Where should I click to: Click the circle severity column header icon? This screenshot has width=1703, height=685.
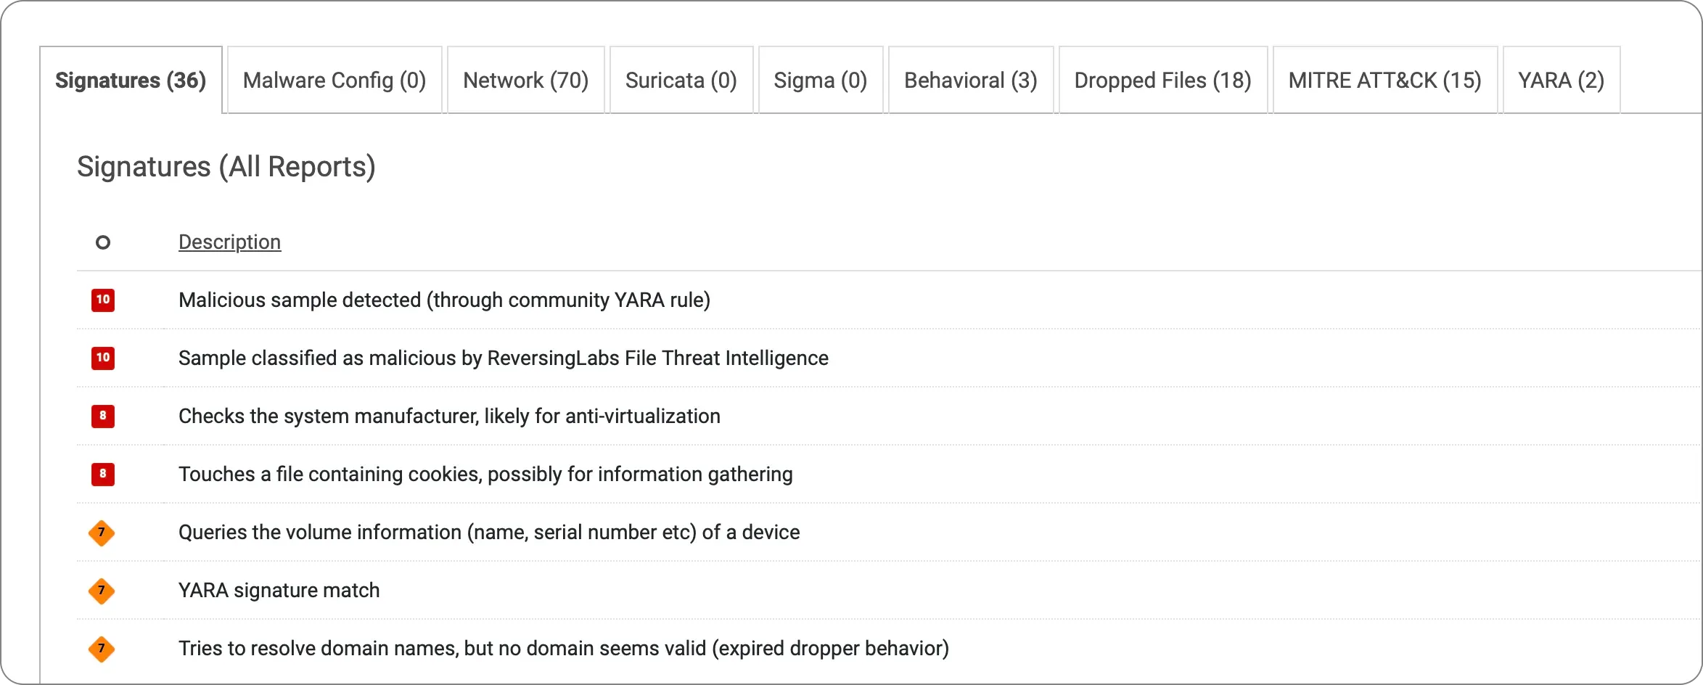pos(103,242)
